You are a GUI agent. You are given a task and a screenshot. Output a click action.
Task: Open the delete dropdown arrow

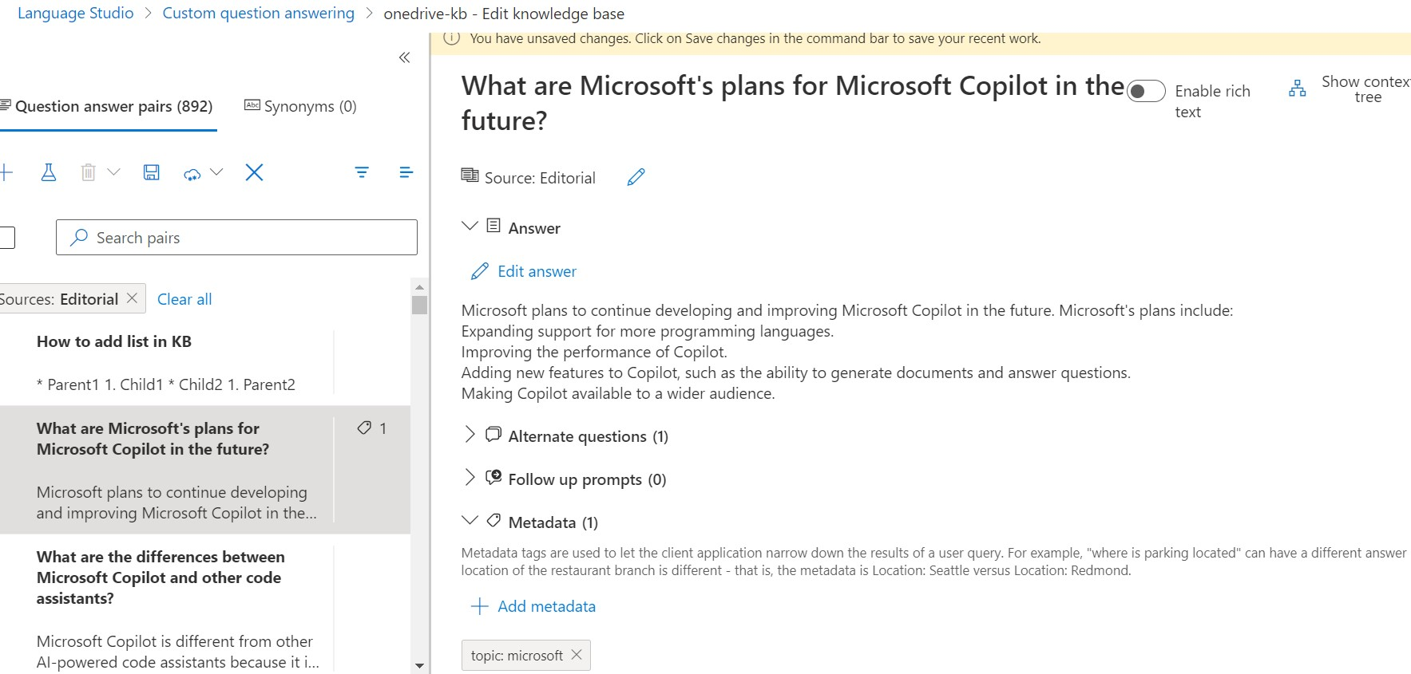114,172
